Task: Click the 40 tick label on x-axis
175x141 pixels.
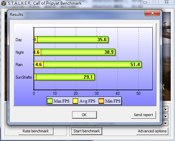Action: [118, 94]
